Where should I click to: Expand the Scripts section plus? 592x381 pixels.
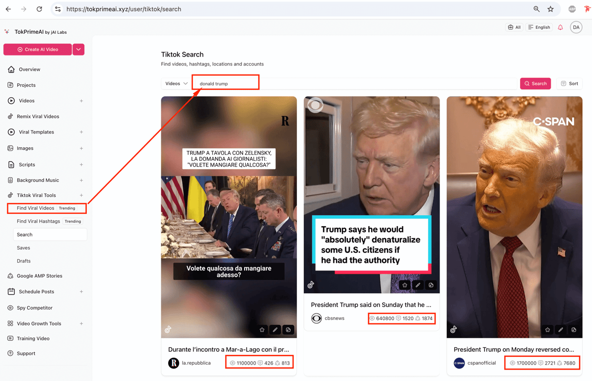[x=81, y=165]
